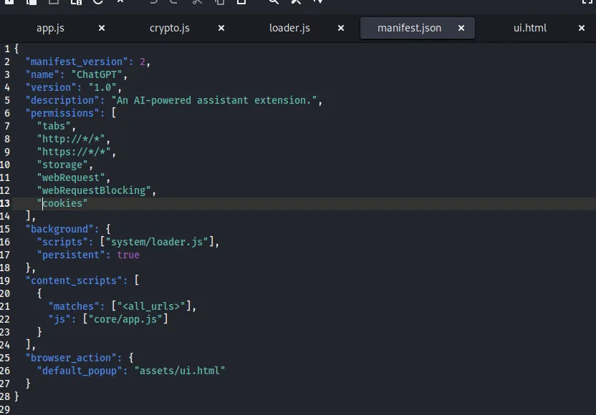Screen dimensions: 596x415
Task: Close the ui.html tab
Action: (582, 28)
